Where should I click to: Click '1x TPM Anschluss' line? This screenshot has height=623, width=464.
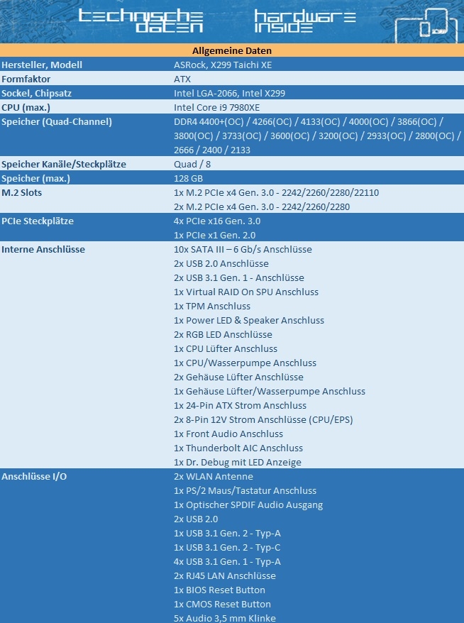coord(211,307)
